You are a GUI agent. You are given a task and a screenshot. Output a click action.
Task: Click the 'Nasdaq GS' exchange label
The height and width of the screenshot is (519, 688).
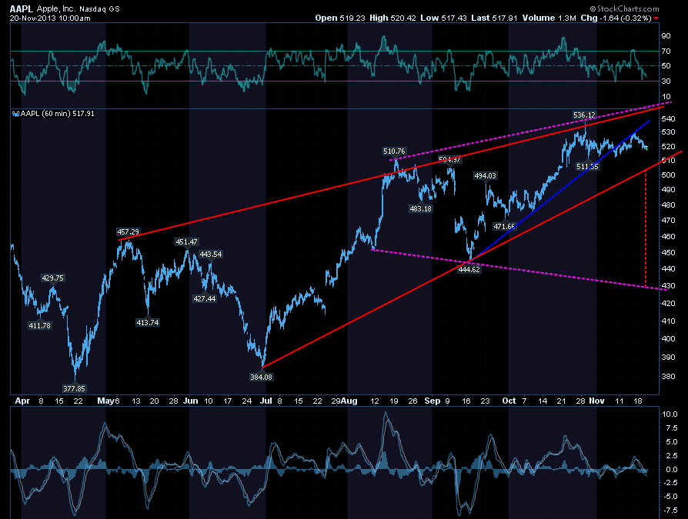point(99,8)
